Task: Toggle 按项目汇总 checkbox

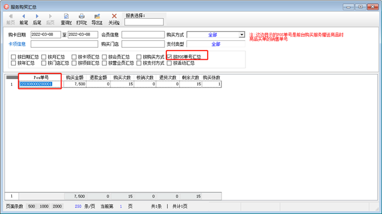Action: (74, 63)
